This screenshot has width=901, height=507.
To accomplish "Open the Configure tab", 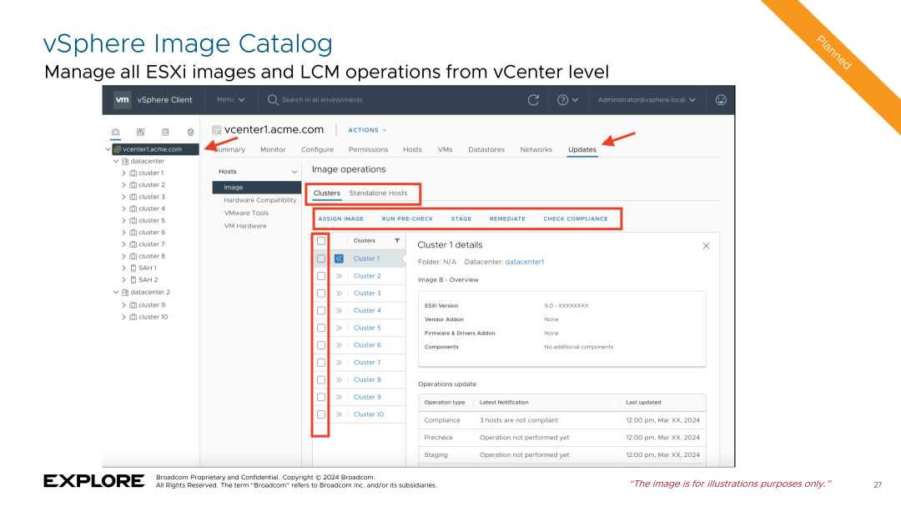I will (317, 149).
